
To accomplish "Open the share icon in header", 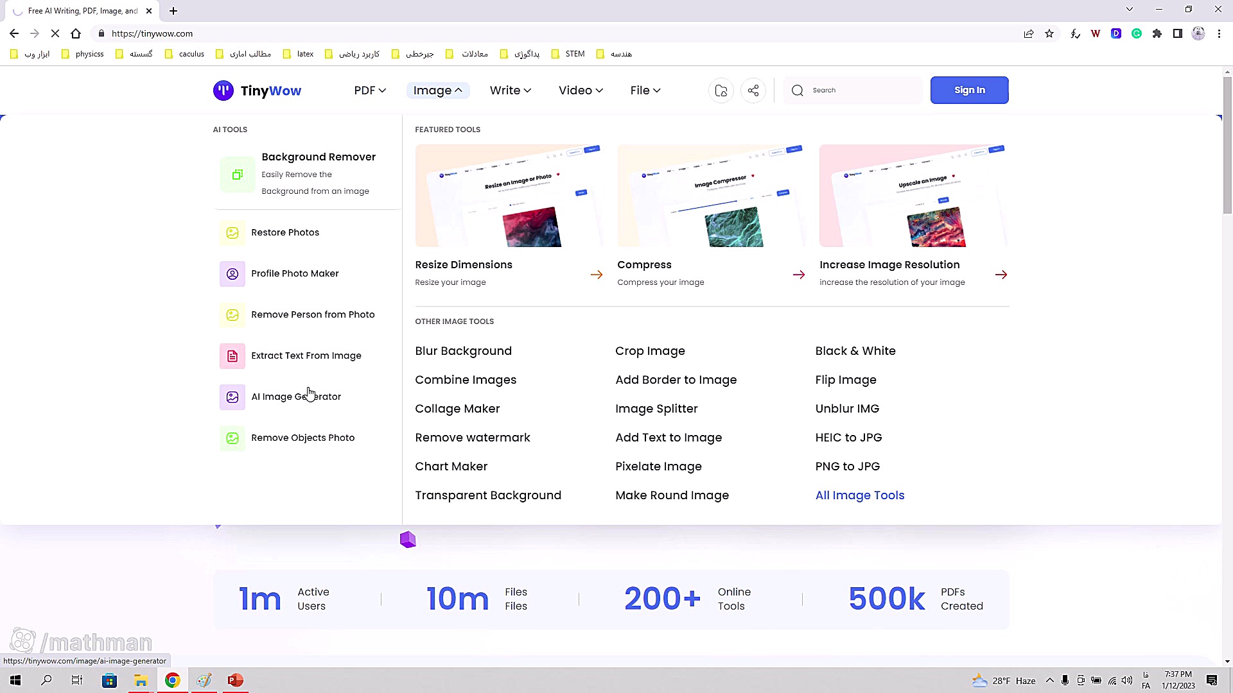I will coord(753,90).
